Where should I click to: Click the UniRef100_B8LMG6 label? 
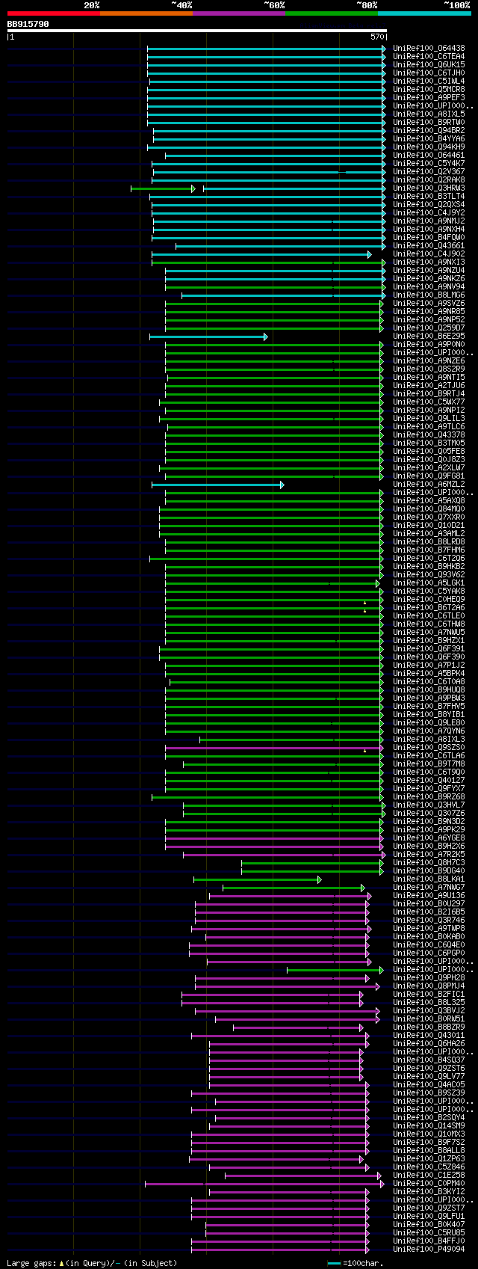(429, 295)
